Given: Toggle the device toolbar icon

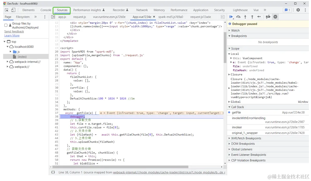Looking at the screenshot, I should pos(13,10).
